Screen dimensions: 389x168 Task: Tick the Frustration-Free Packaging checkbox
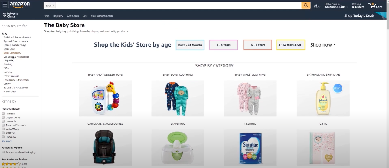[x=3, y=152]
